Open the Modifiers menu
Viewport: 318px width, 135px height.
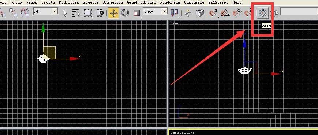coord(69,3)
